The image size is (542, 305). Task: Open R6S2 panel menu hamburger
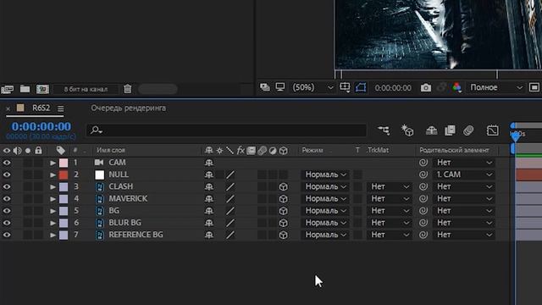60,108
